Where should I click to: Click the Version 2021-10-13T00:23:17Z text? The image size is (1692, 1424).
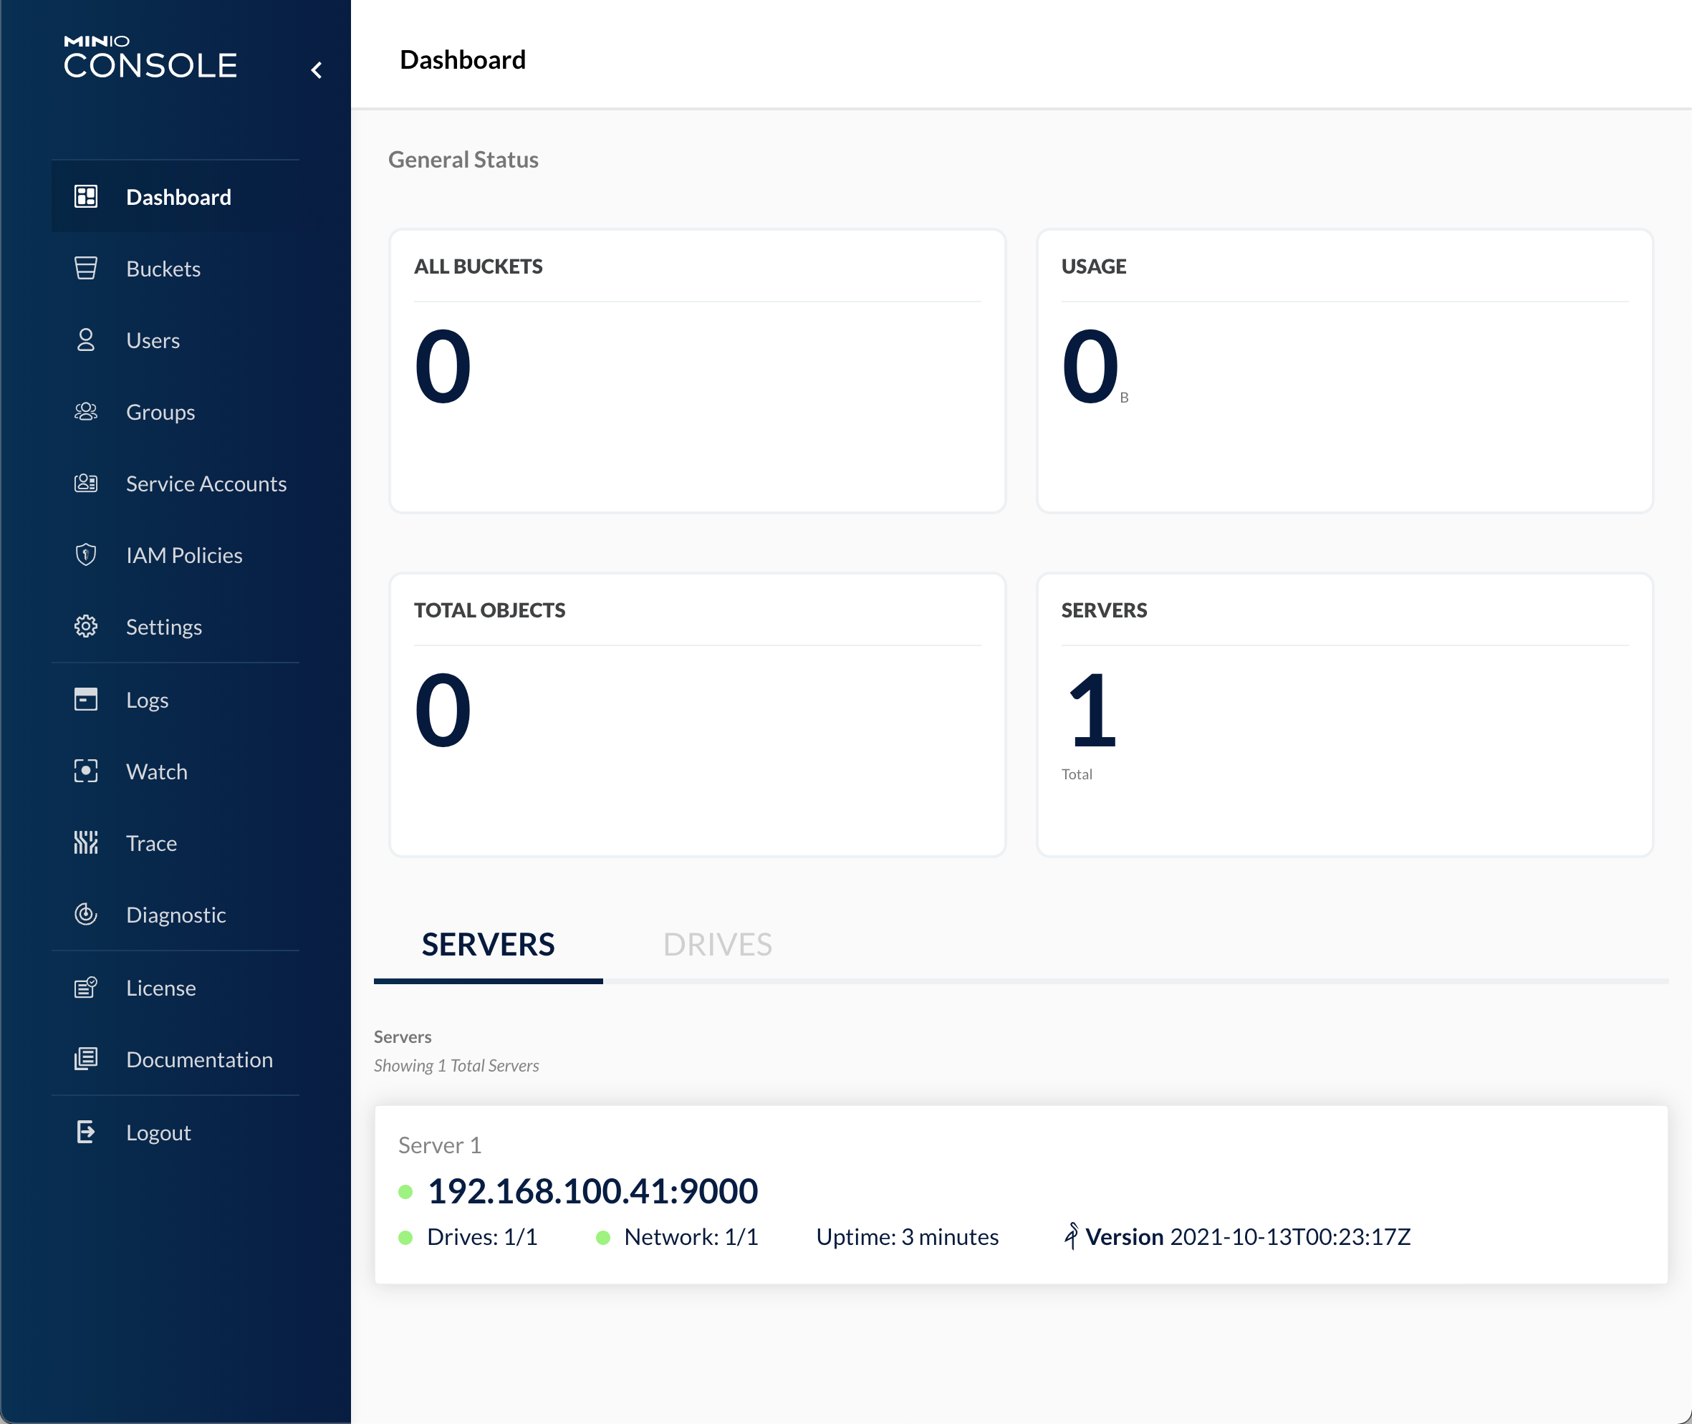(1248, 1237)
